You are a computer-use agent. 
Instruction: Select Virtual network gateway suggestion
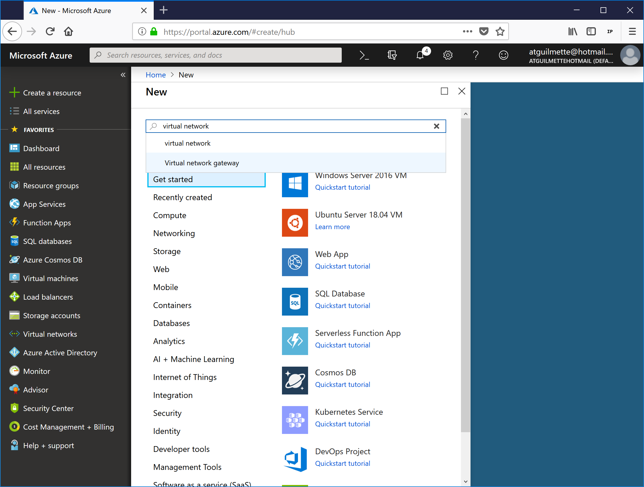(202, 163)
